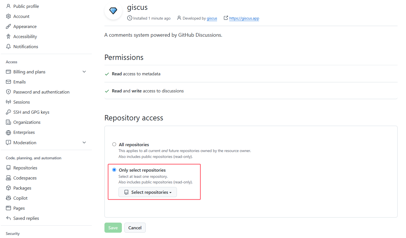The width and height of the screenshot is (406, 238).
Task: Select the Only select repositories radio option
Action: [x=114, y=170]
